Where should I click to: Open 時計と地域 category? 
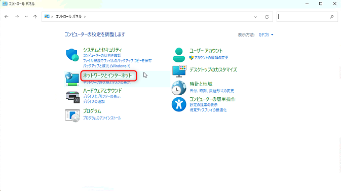click(201, 84)
